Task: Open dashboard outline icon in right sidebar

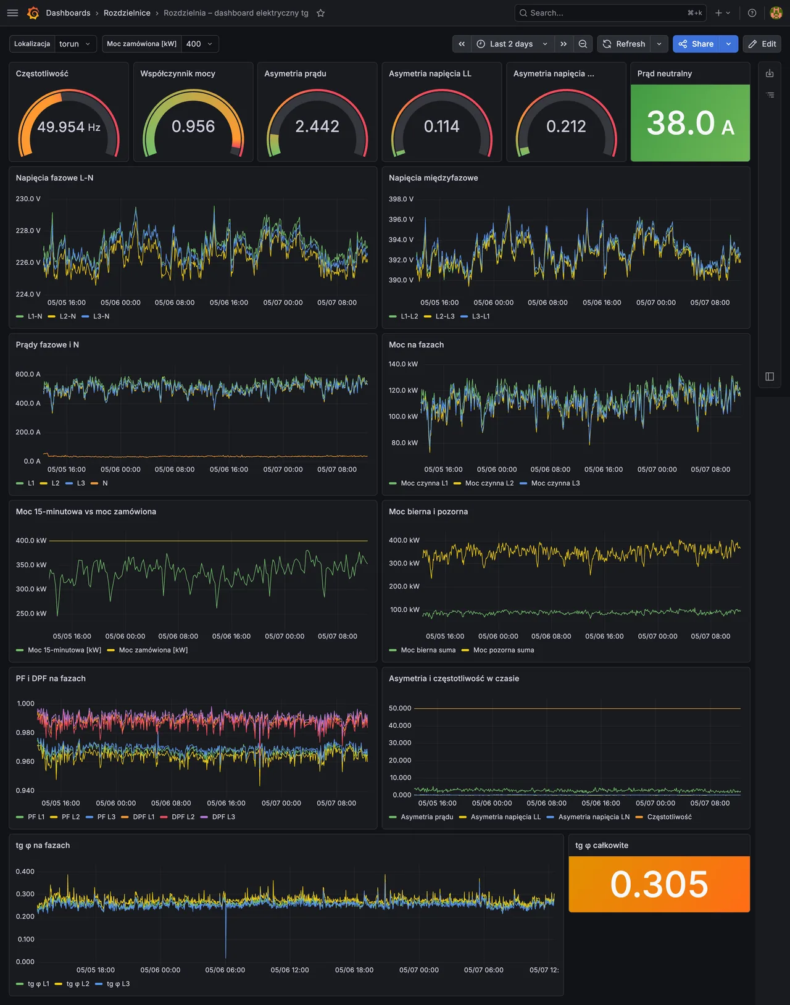Action: (770, 95)
